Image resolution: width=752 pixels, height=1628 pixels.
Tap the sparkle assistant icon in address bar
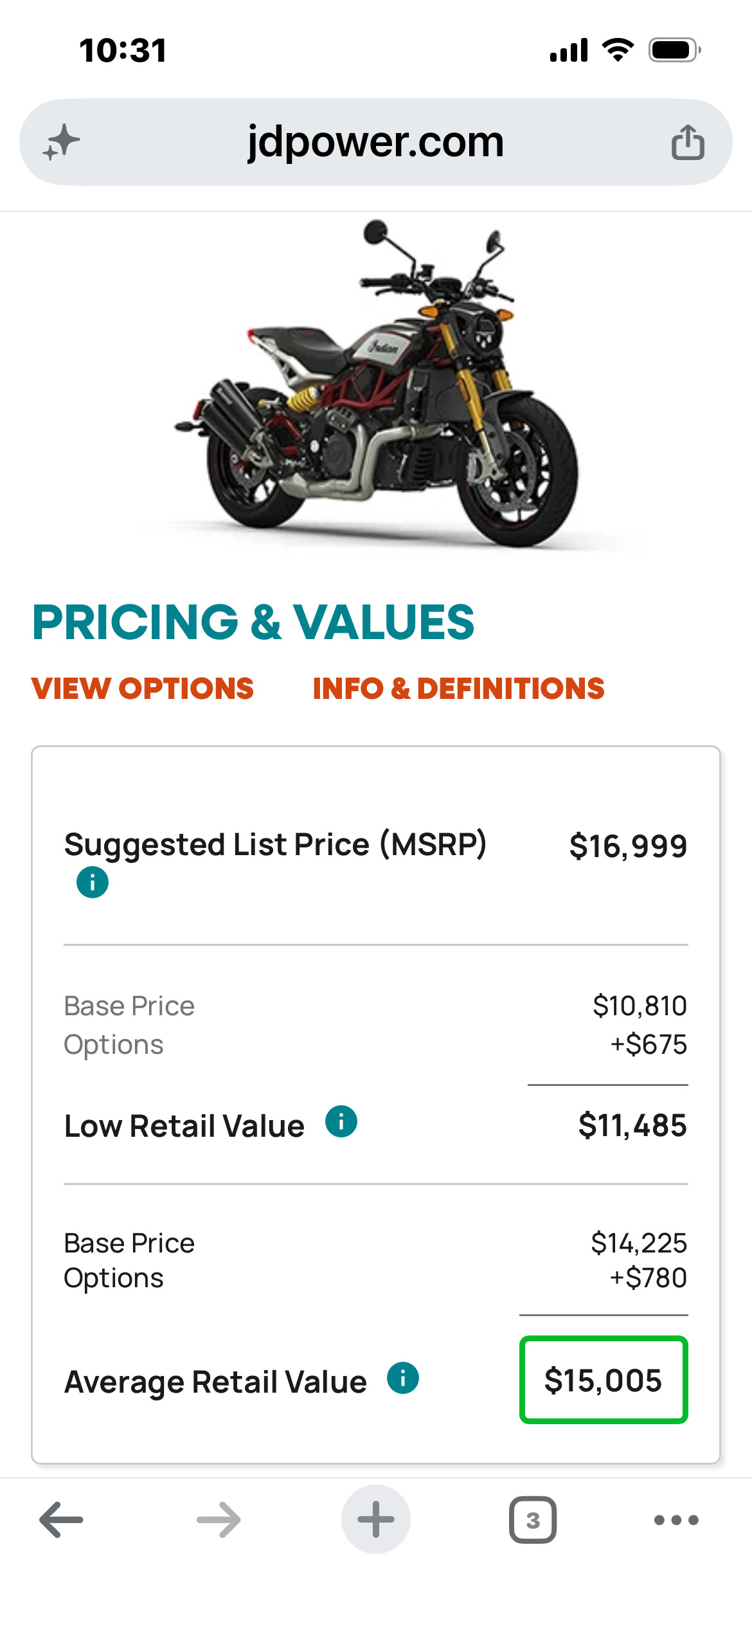click(x=62, y=142)
